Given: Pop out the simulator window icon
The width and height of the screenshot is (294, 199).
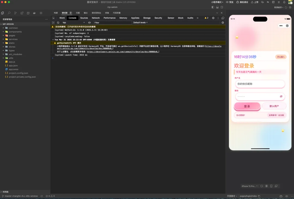Looking at the screenshot, I should point(276,186).
